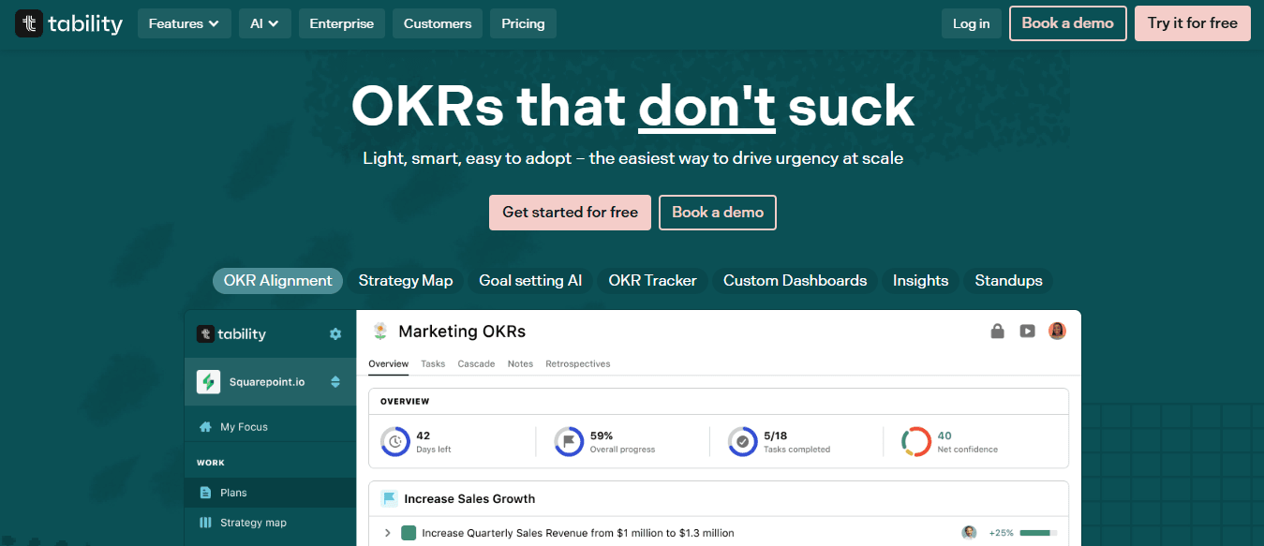
Task: Click the Squarepoint.io workspace logo
Action: pos(208,382)
